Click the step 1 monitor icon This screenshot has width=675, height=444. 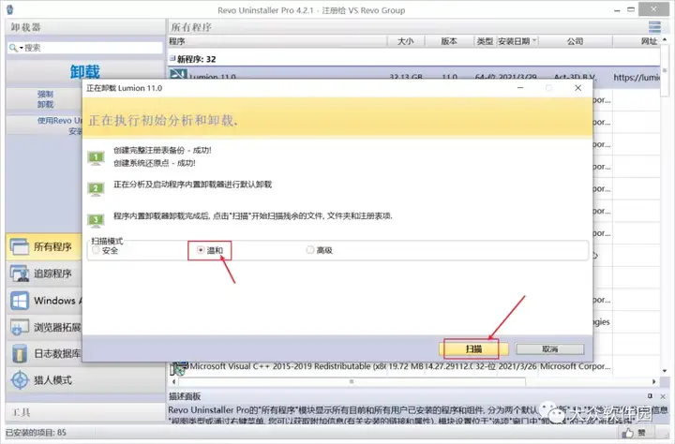[96, 158]
